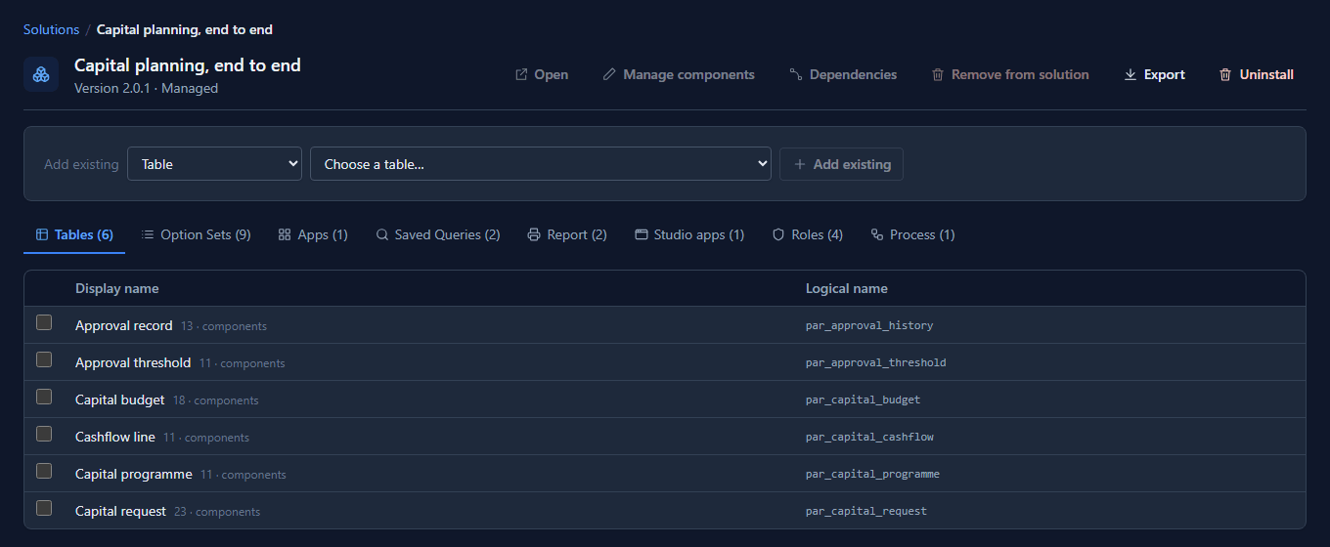Click the Approval threshold table name

(x=133, y=362)
